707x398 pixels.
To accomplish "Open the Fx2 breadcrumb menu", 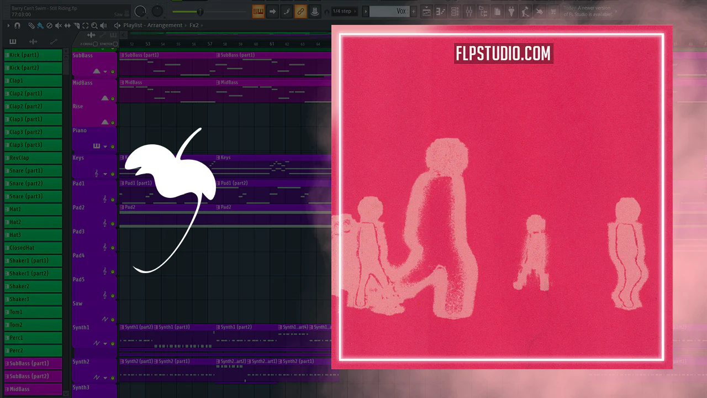I will click(x=194, y=25).
